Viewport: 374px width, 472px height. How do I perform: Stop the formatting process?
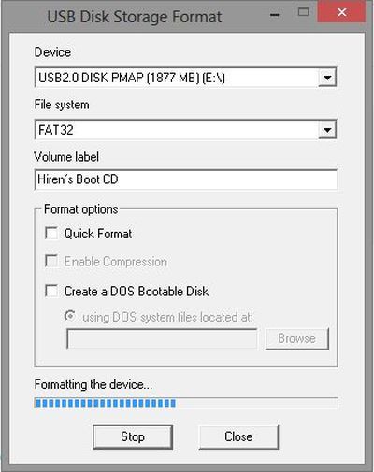133,436
